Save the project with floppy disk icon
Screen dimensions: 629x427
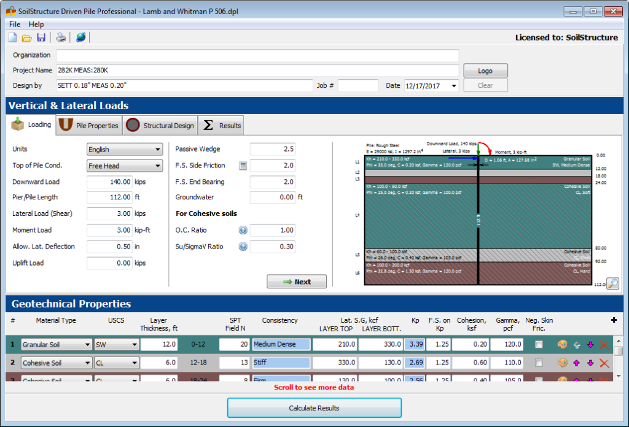41,37
